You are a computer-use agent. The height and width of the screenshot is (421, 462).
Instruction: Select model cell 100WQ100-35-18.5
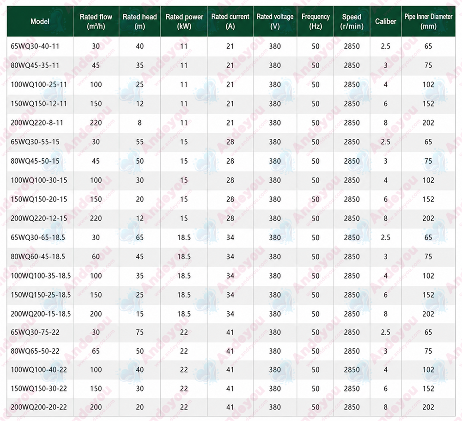(x=41, y=275)
